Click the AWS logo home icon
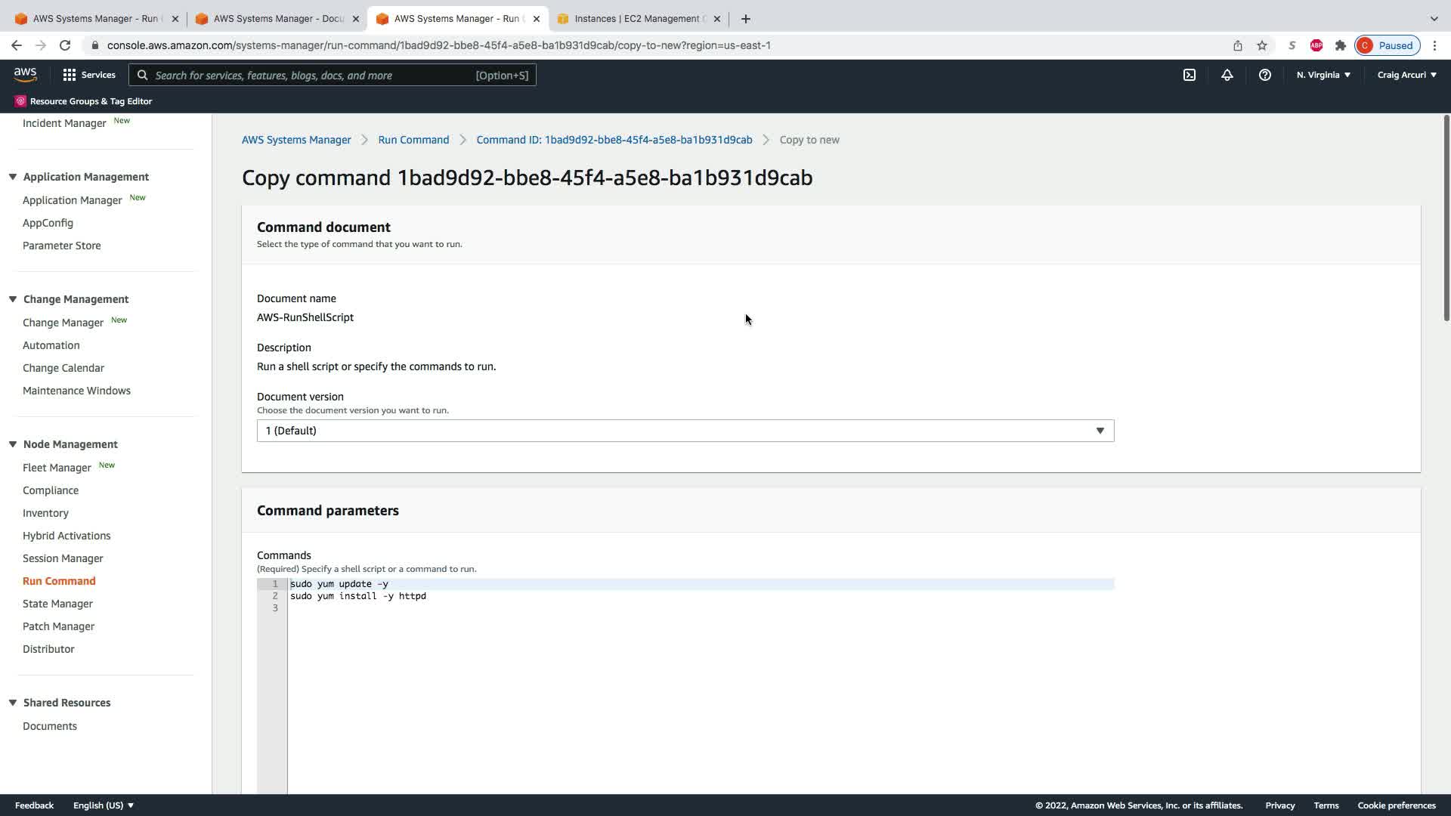The height and width of the screenshot is (816, 1451). [25, 74]
